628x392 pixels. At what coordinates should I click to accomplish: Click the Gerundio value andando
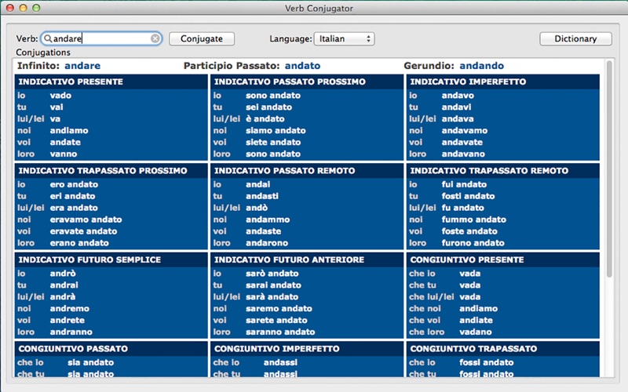coord(481,66)
